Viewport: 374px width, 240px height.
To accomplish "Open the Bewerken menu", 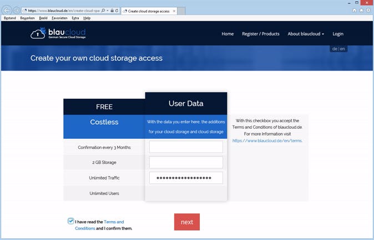I will (27, 18).
